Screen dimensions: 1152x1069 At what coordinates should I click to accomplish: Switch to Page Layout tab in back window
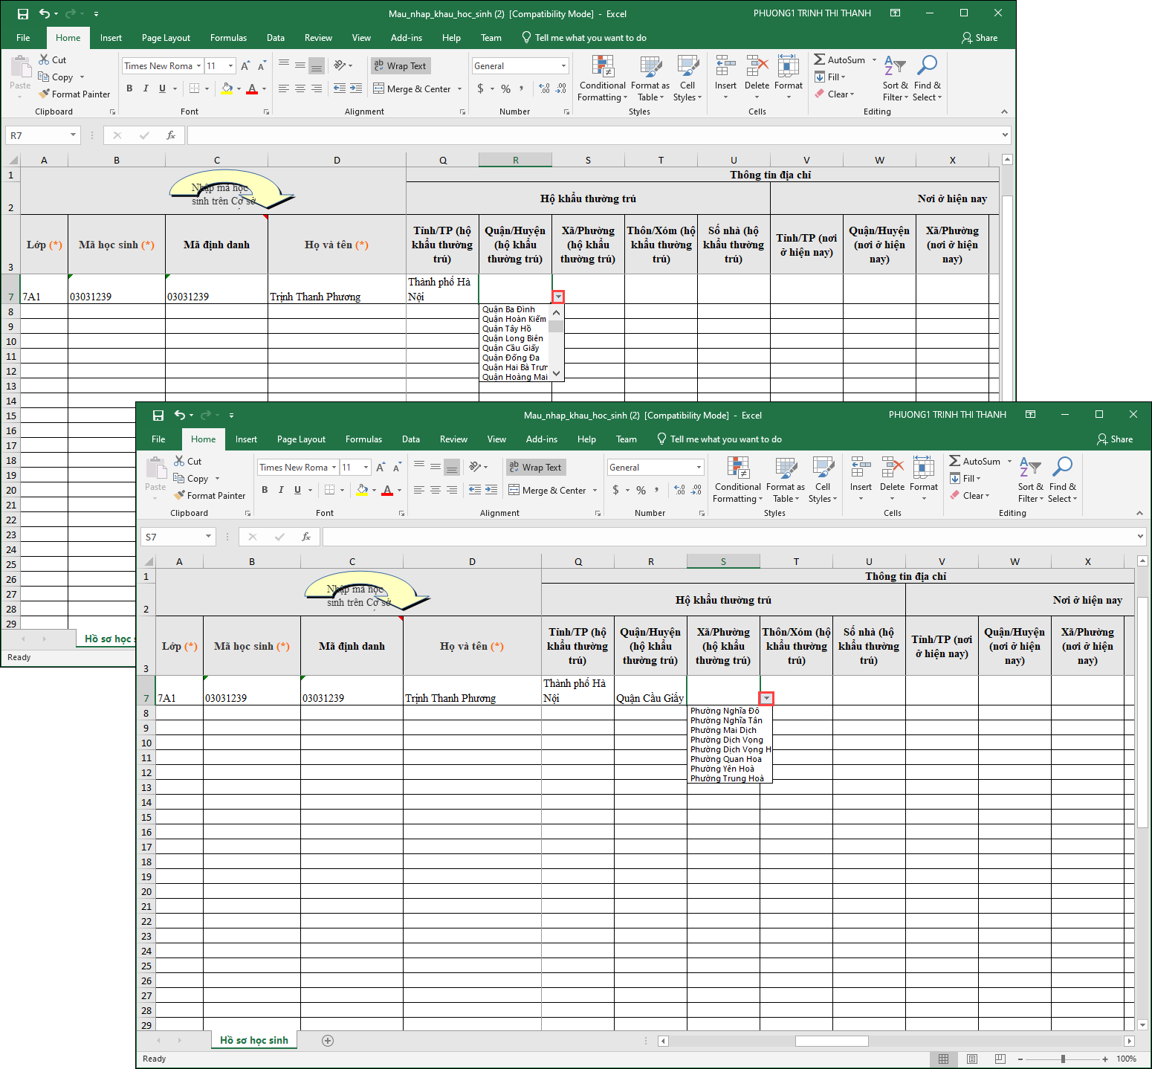click(166, 38)
